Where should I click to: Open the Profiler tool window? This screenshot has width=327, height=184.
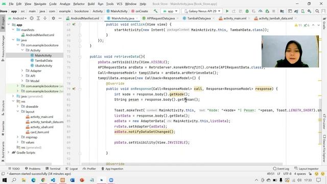pyautogui.click(x=89, y=169)
